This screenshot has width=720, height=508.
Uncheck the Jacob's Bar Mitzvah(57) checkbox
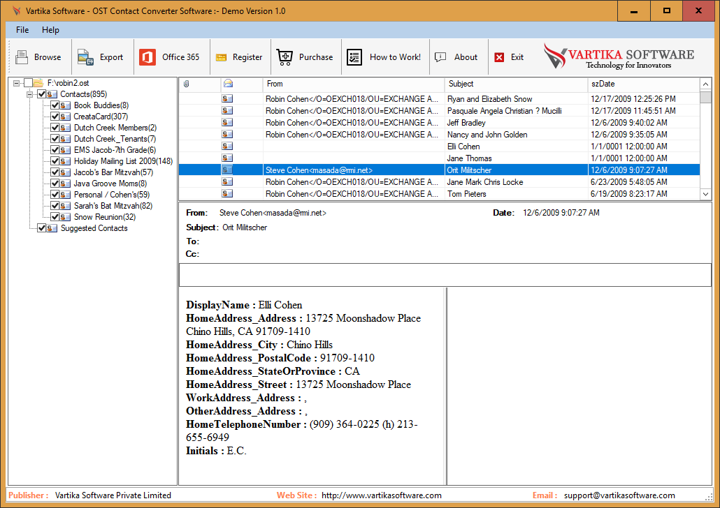click(x=55, y=172)
